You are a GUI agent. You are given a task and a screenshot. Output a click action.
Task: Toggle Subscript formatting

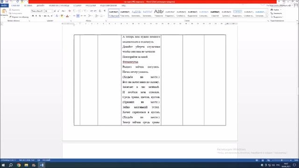(x=49, y=16)
